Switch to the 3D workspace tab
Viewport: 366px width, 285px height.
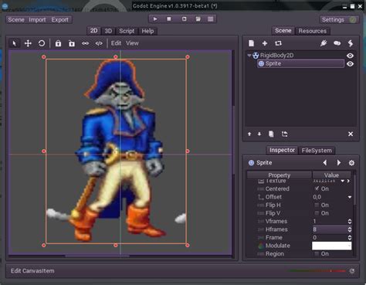108,31
